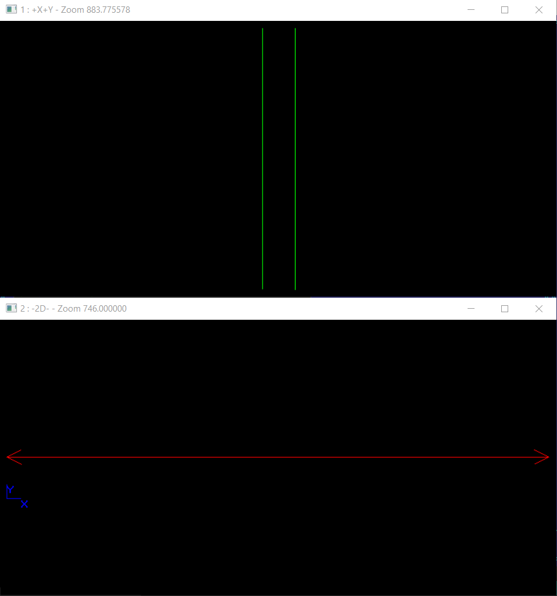Minimize the -2D- view window
557x596 pixels.
tap(470, 309)
